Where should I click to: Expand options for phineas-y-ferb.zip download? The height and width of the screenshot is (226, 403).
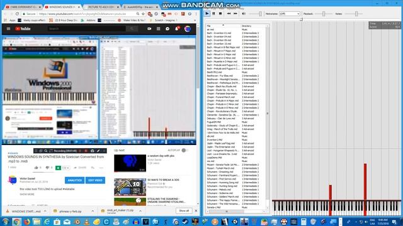tap(93, 211)
